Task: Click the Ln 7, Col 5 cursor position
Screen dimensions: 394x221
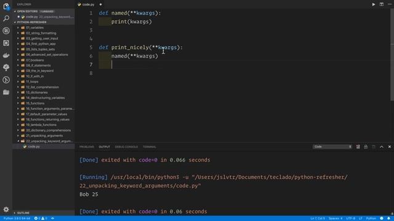Action: pos(318,219)
